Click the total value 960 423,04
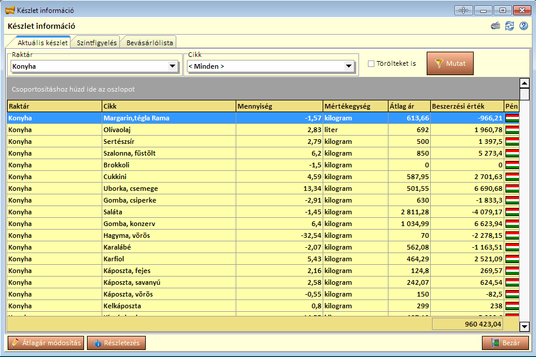 tap(467, 324)
